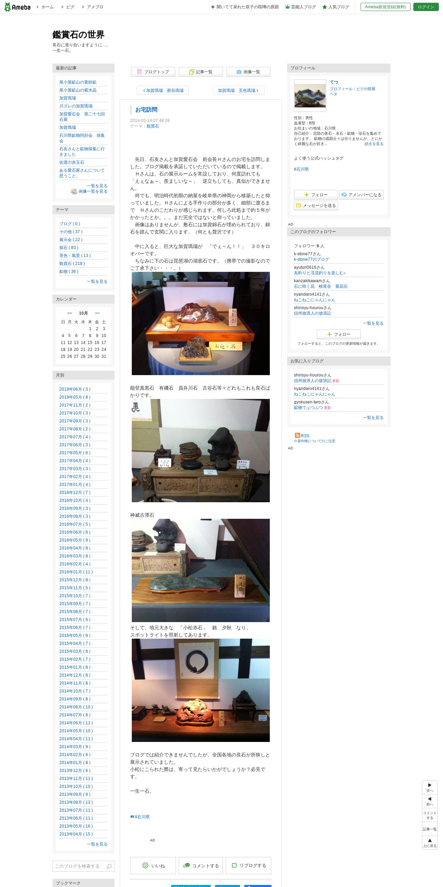Open the ピグ nav item
The image size is (443, 887).
(x=70, y=7)
